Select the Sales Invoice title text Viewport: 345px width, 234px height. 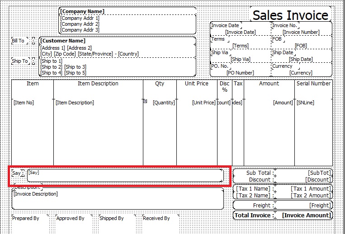coord(290,15)
